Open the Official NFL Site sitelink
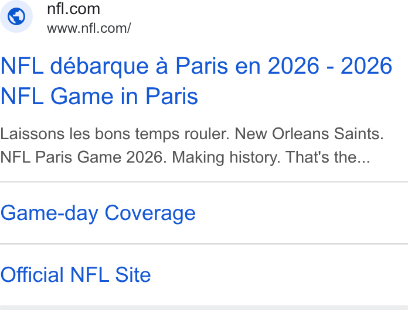408x310 pixels. [76, 275]
